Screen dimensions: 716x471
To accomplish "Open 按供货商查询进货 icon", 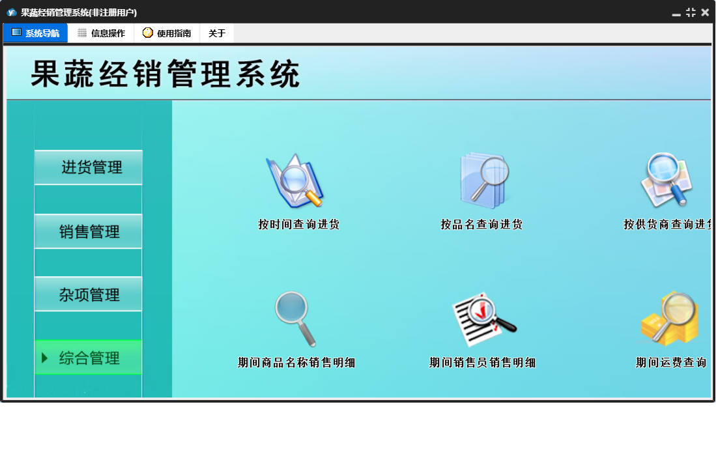I will click(667, 180).
